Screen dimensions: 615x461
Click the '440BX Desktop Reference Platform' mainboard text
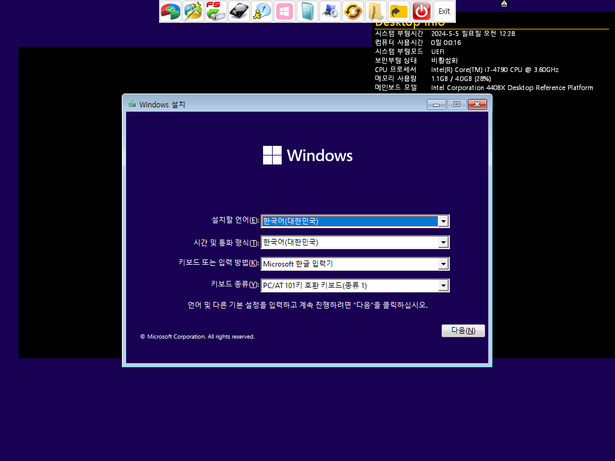click(540, 88)
